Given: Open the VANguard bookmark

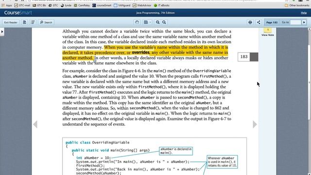Looking at the screenshot, I should pos(122,5).
